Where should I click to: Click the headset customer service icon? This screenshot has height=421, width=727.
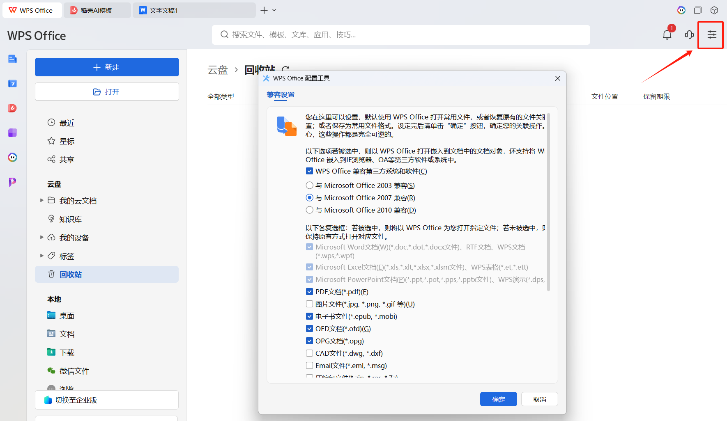point(689,34)
